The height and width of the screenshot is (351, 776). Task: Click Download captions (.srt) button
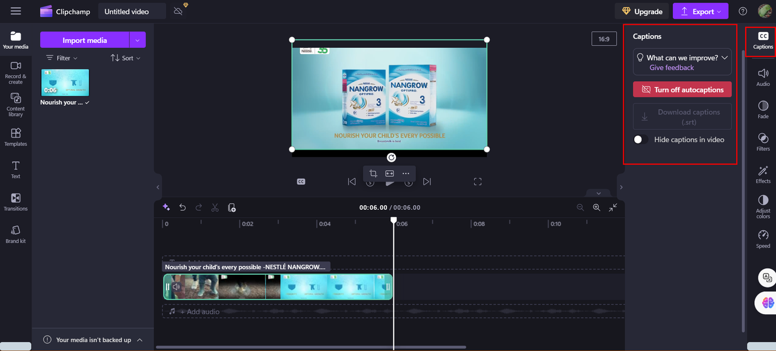pos(683,116)
